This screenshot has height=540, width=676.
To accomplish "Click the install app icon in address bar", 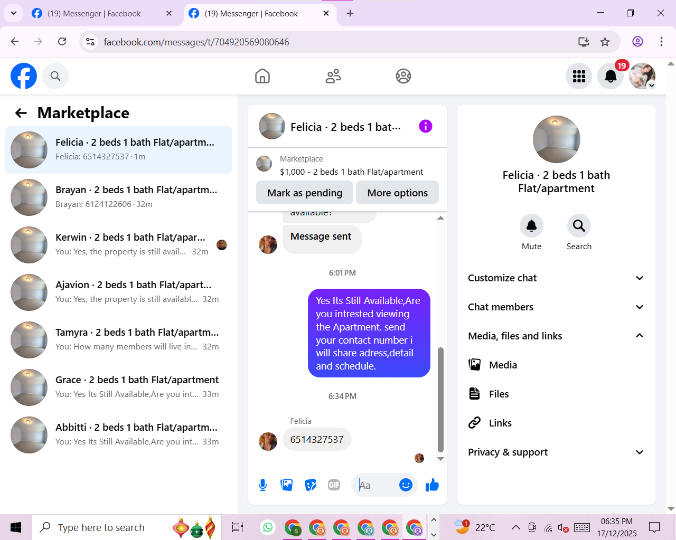I will (x=584, y=42).
